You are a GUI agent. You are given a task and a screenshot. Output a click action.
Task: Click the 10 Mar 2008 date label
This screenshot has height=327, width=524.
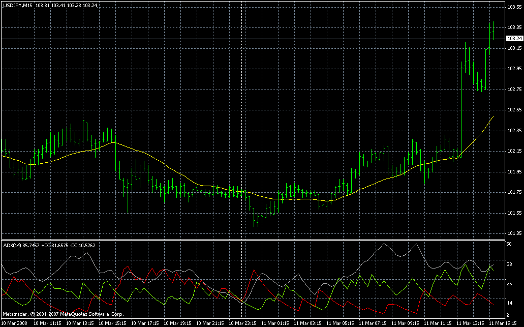pos(14,323)
